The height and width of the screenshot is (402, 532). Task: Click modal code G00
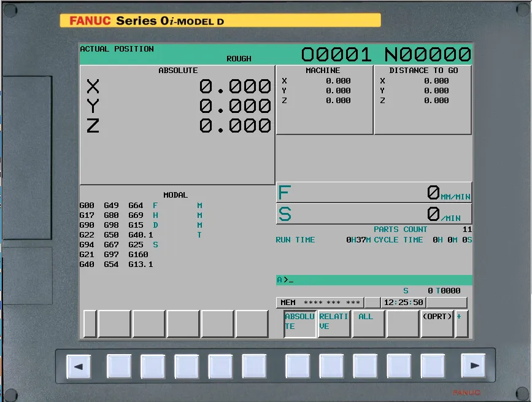click(x=87, y=206)
